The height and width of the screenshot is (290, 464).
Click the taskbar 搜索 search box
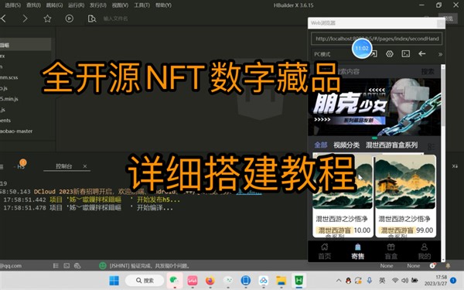pos(145,280)
